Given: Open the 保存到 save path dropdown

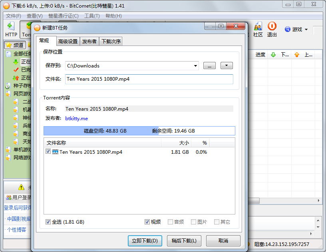Looking at the screenshot, I should point(195,66).
